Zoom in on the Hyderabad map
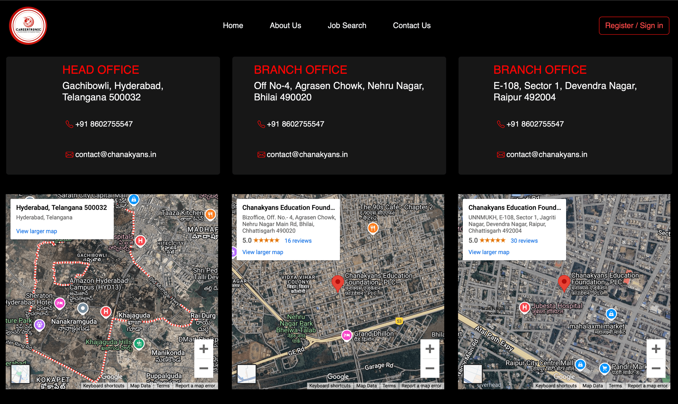678x404 pixels. pyautogui.click(x=204, y=349)
